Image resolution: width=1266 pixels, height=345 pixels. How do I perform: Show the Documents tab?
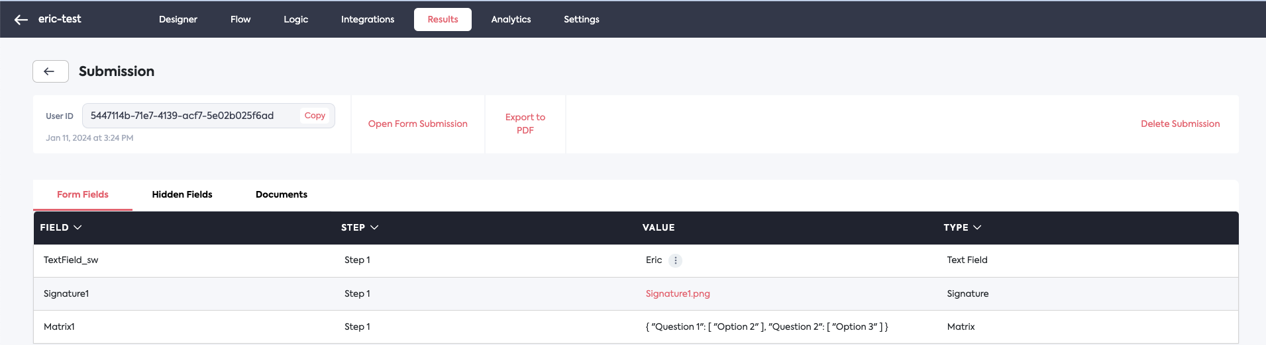coord(282,194)
